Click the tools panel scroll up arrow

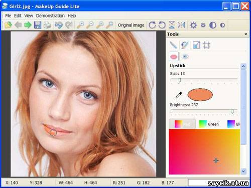[x=243, y=66]
